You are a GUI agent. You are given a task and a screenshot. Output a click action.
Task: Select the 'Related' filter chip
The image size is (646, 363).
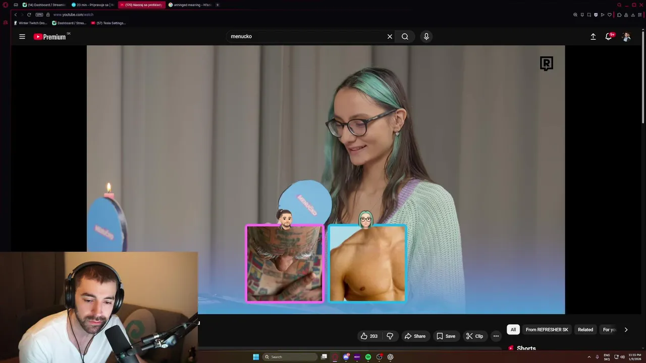point(585,330)
